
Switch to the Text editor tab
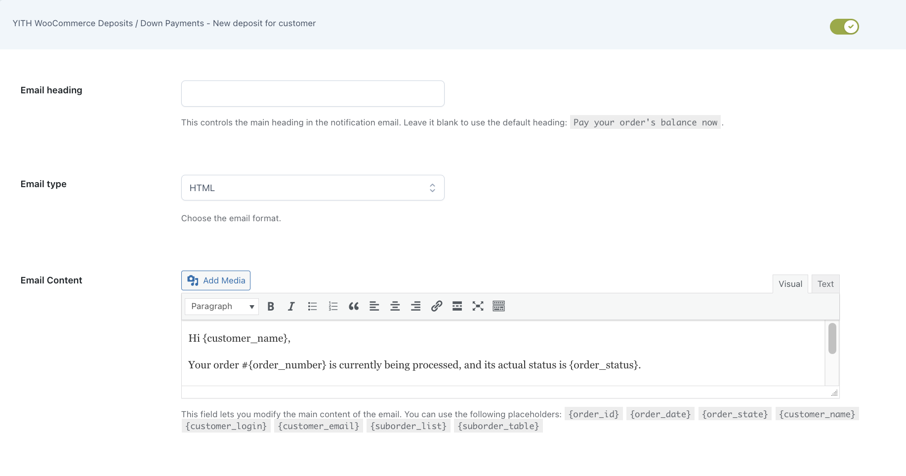pos(825,284)
